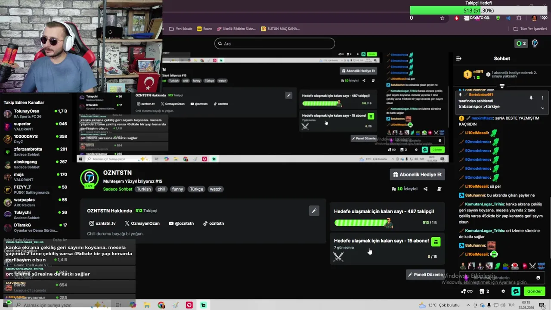Send chat message with Gönder button

[534, 291]
